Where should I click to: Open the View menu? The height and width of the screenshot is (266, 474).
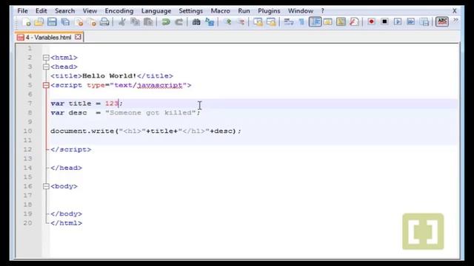click(x=90, y=11)
